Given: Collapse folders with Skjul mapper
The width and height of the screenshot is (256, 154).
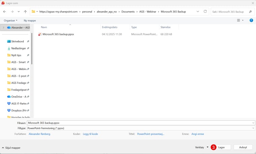Looking at the screenshot, I should [12, 148].
